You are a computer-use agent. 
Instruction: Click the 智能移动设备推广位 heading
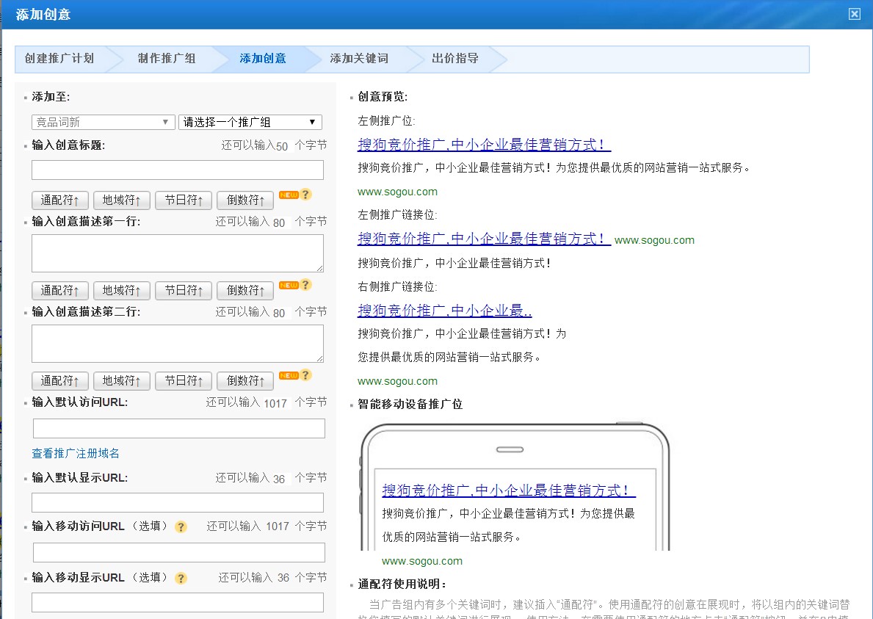(410, 404)
